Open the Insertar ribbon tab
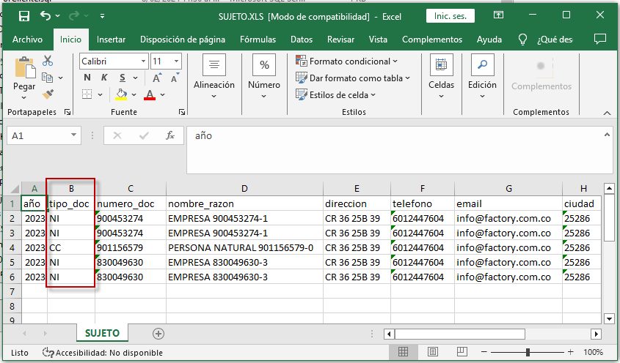 111,40
